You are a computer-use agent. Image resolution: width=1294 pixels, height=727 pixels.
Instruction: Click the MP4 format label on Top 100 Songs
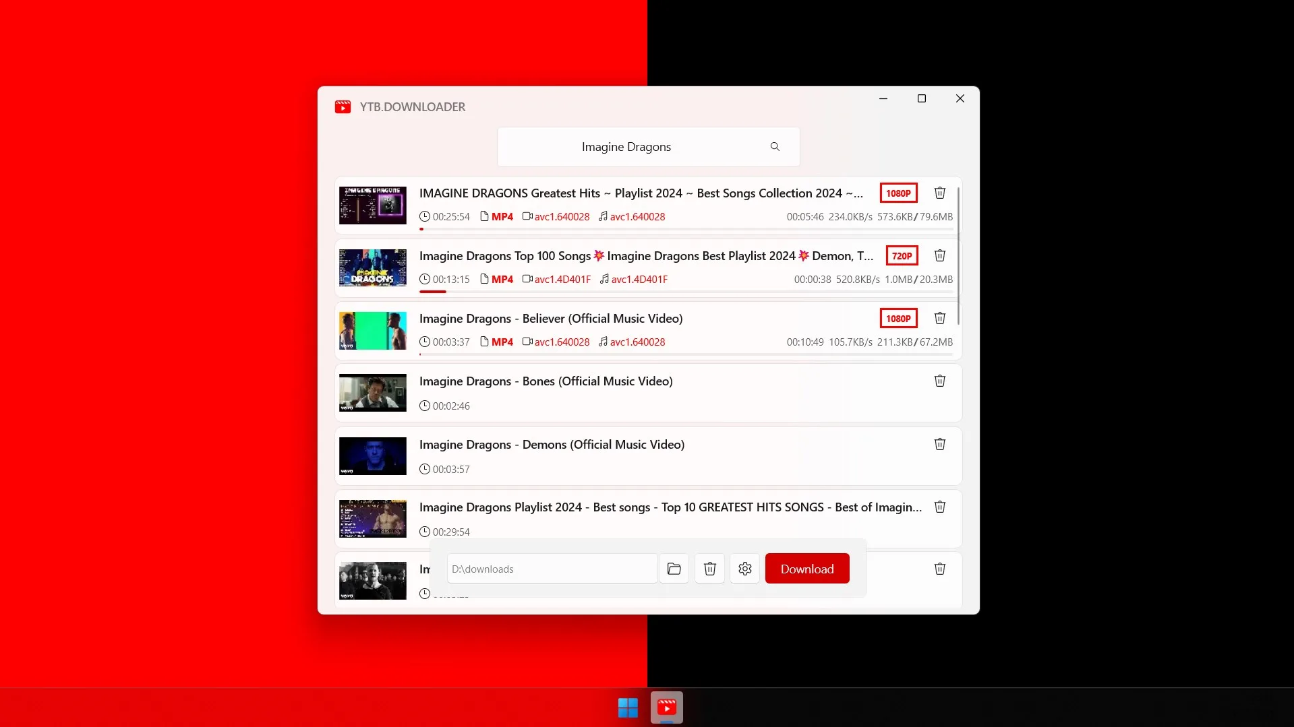502,279
